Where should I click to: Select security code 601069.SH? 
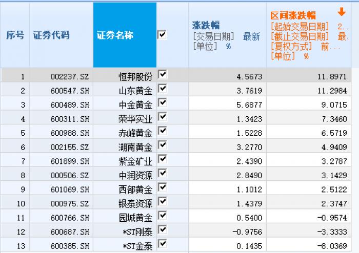[x=70, y=189]
